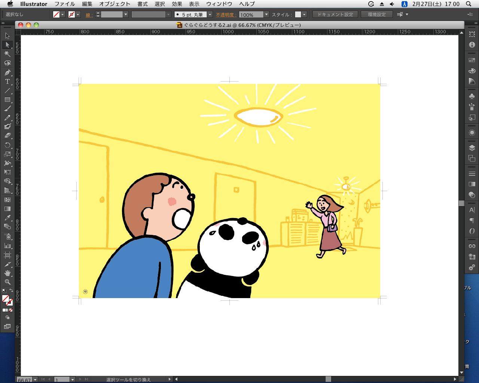
Task: Open the Brushes panel icon
Action: point(472,107)
